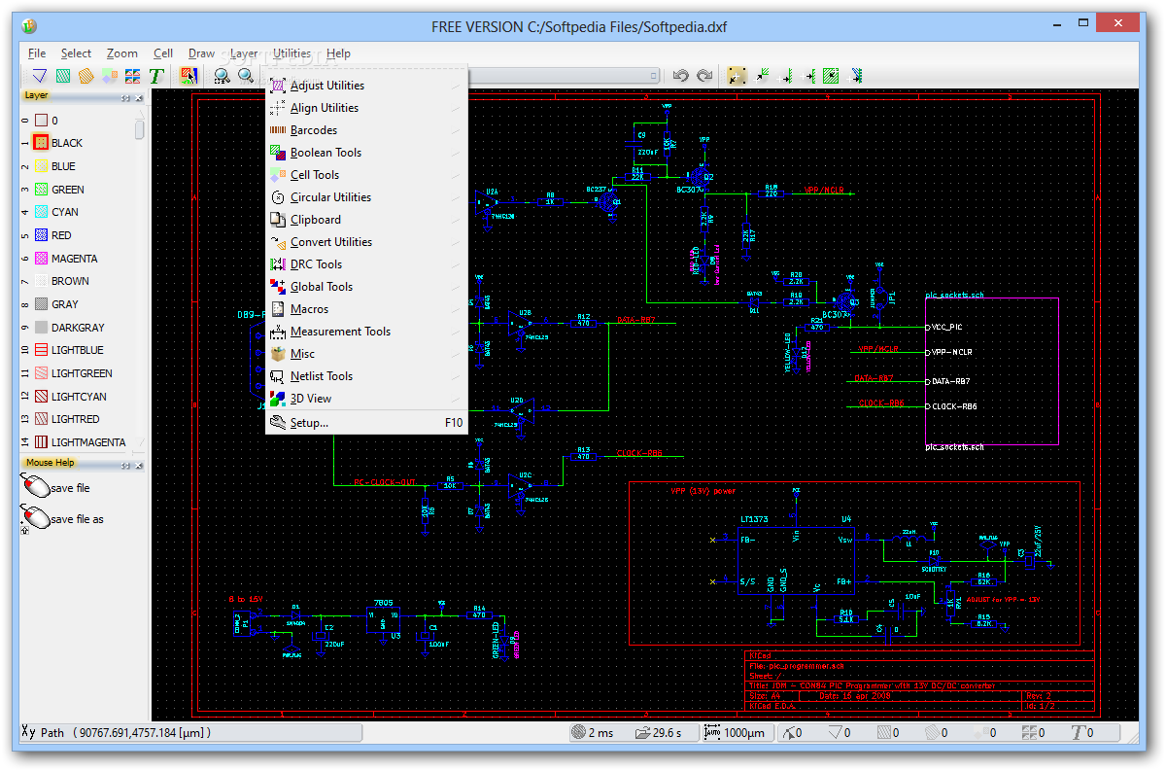The width and height of the screenshot is (1166, 771).
Task: Select the green Text tool icon
Action: 155,76
